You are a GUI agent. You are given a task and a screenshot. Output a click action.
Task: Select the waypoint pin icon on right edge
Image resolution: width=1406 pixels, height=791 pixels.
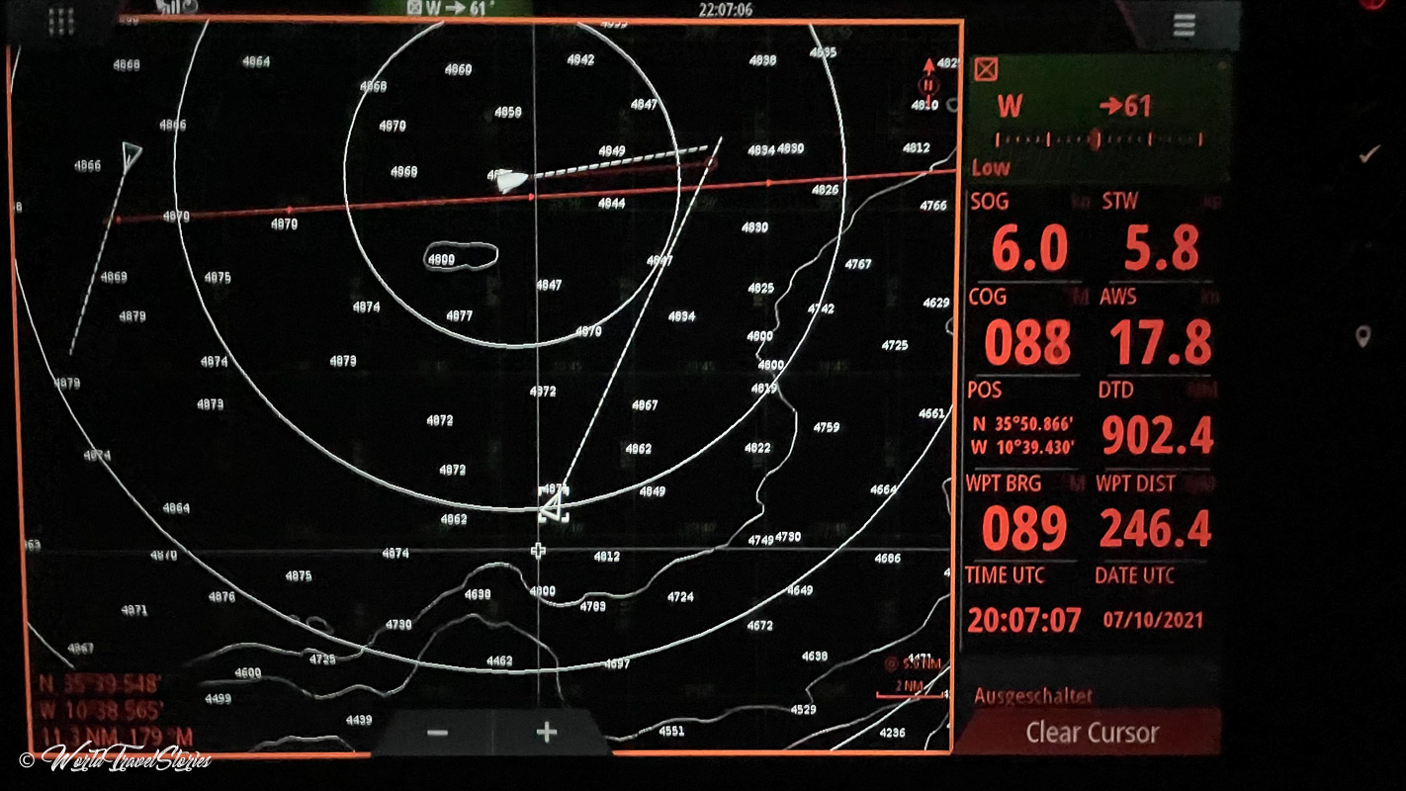pyautogui.click(x=1363, y=337)
